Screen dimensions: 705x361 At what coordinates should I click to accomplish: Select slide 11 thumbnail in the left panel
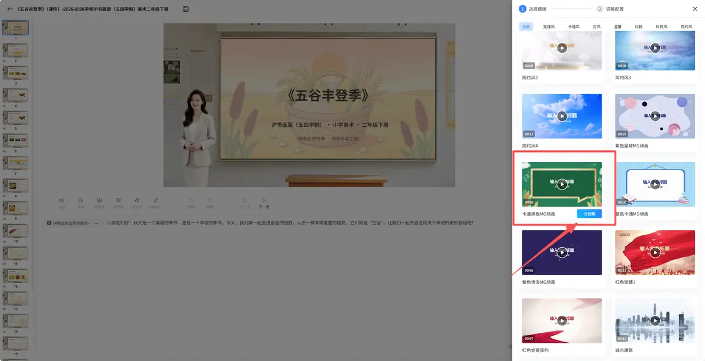tap(16, 254)
